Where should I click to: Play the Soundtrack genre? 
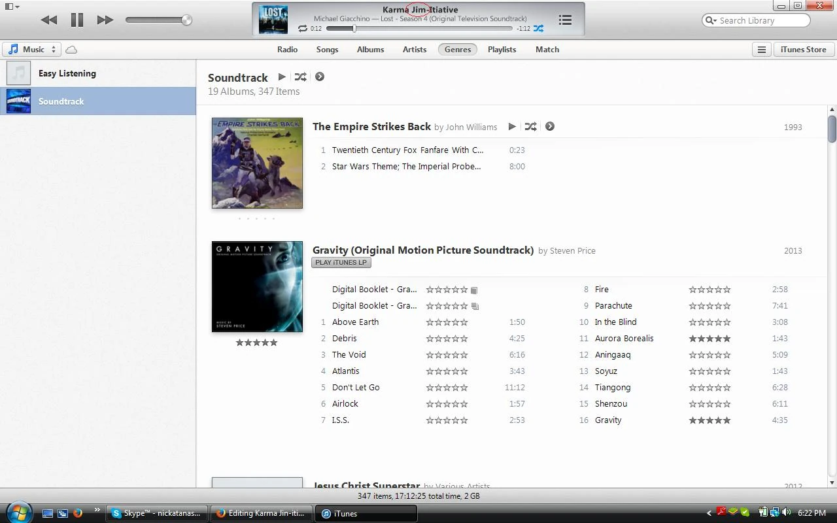point(282,76)
